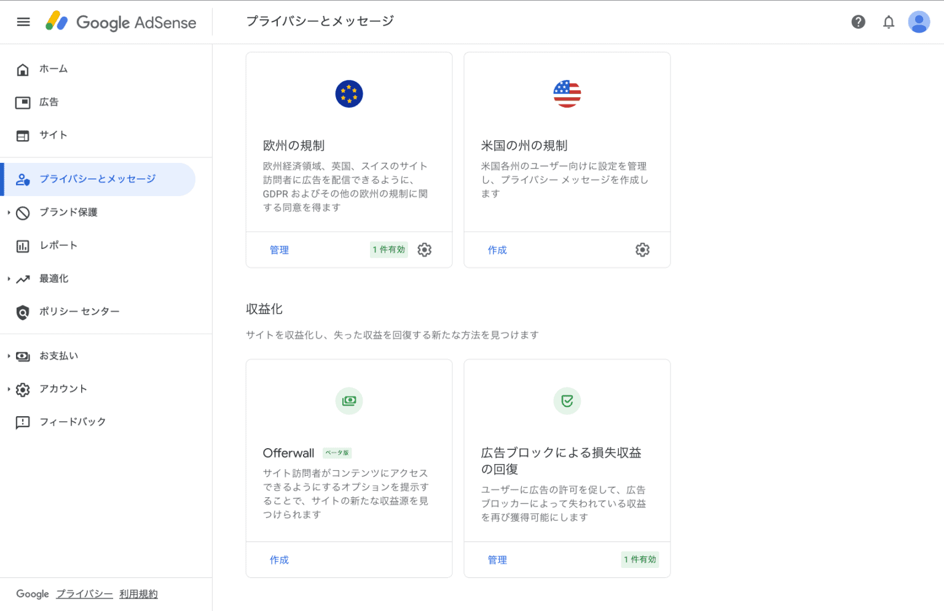Open the navigation drawer hamburger icon
The width and height of the screenshot is (944, 611).
[23, 22]
